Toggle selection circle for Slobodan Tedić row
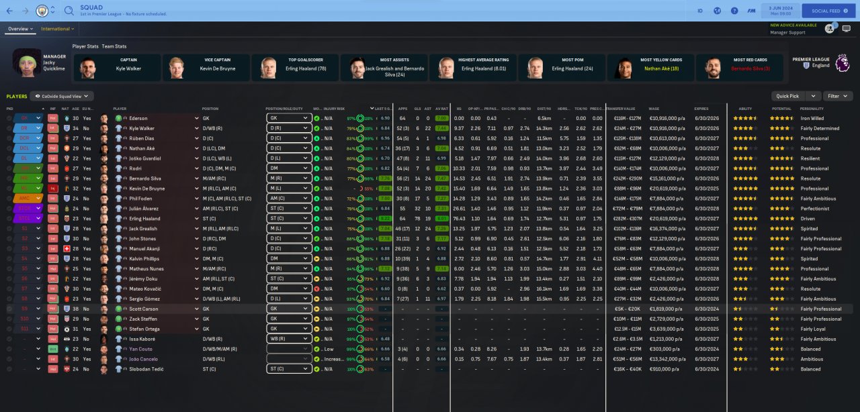The width and height of the screenshot is (860, 412). tap(9, 369)
